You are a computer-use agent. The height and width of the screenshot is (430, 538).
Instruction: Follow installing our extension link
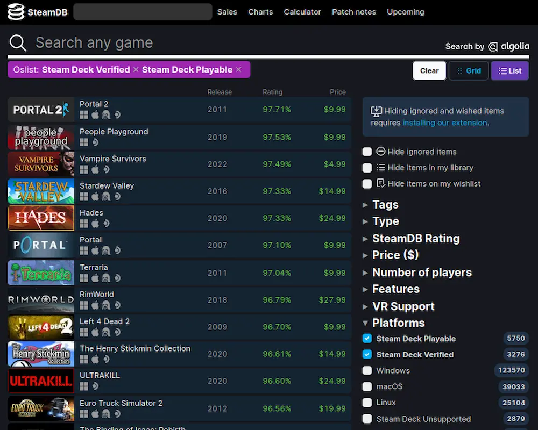tap(445, 123)
